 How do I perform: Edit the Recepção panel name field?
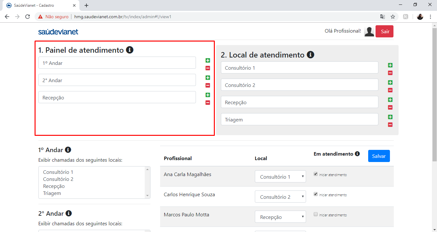117,97
